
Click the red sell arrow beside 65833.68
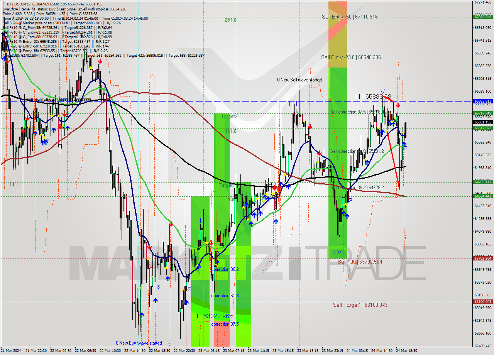398,105
